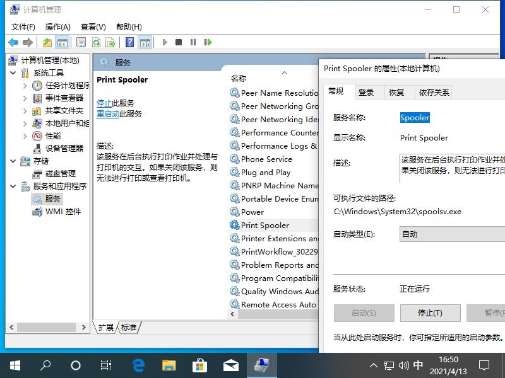The height and width of the screenshot is (378, 505).
Task: Select 共享文件夹 in the tree
Action: 64,111
